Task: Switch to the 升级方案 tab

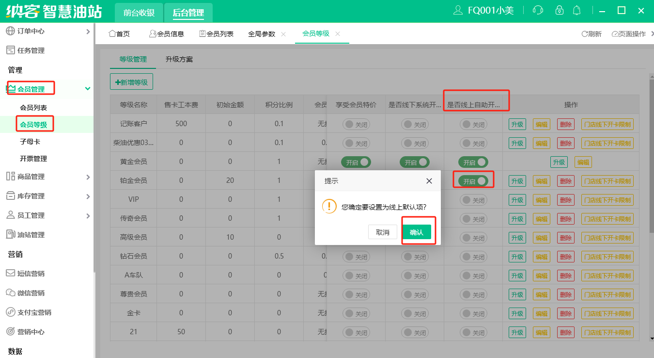Action: (179, 59)
